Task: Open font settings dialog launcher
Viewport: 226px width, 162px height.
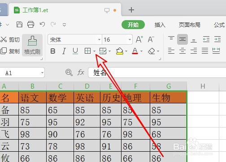Action: click(x=160, y=59)
